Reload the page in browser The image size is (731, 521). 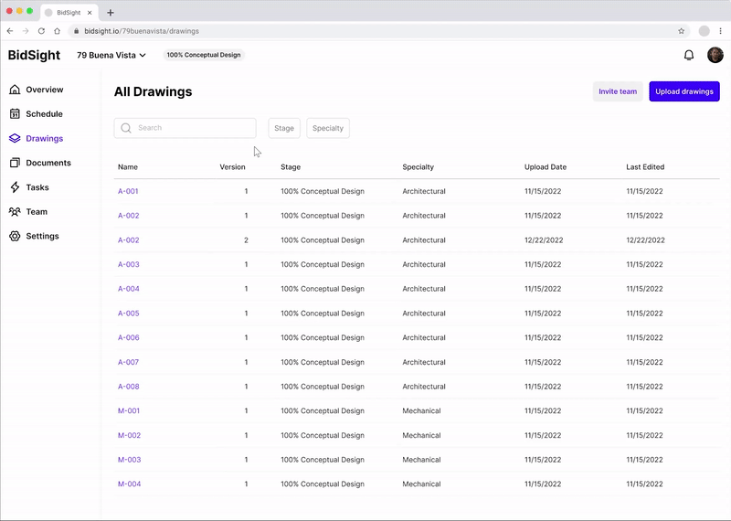(41, 31)
